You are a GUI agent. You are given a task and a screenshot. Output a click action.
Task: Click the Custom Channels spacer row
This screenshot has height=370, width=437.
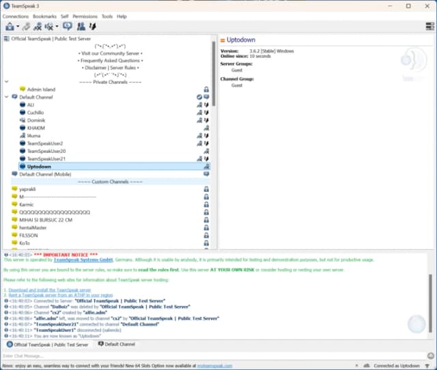click(x=111, y=182)
